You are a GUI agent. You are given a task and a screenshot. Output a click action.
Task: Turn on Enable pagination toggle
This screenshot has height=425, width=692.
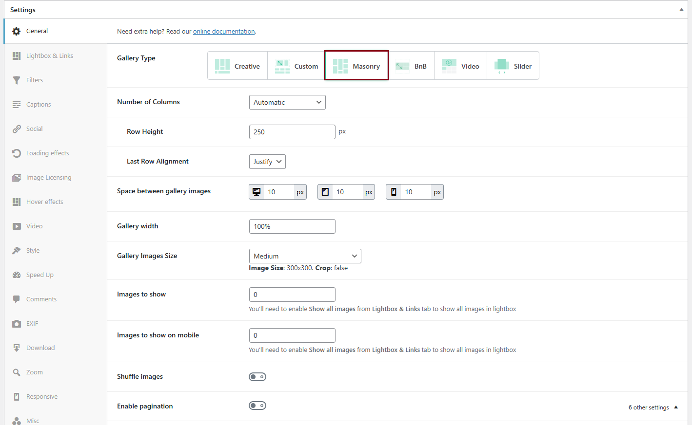point(257,406)
